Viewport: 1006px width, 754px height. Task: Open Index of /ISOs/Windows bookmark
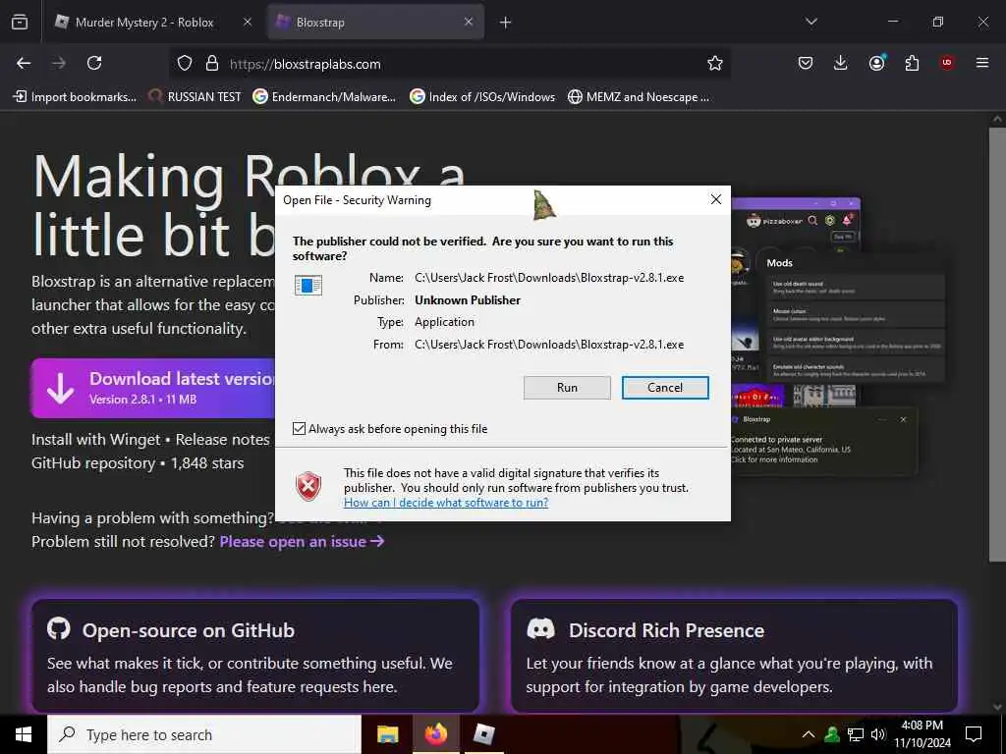482,97
